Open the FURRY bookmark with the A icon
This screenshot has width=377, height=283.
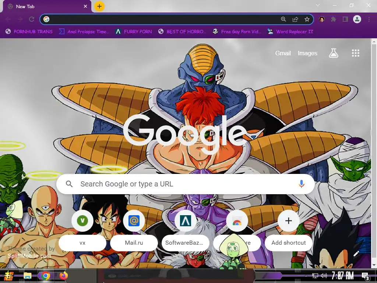[133, 32]
